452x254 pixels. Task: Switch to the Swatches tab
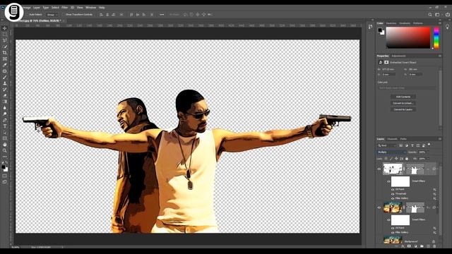[x=391, y=23]
